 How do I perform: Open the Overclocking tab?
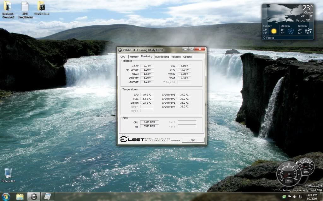162,57
